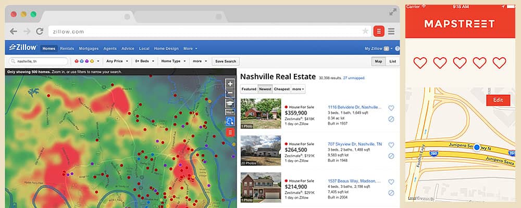Sort listings by Featured

[249, 89]
